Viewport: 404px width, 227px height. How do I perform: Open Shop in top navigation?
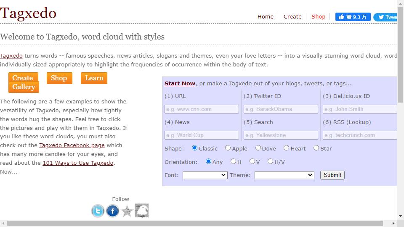(319, 17)
